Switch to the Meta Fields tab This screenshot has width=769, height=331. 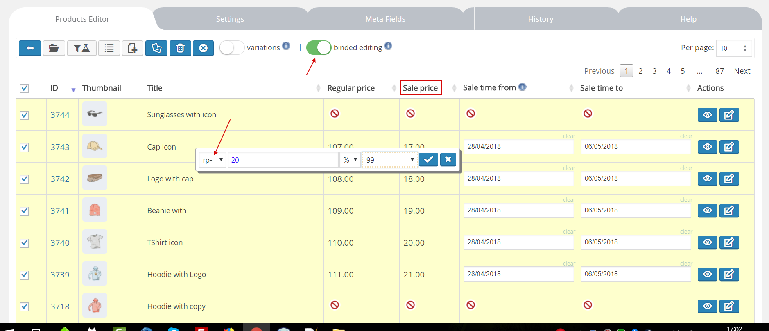385,19
